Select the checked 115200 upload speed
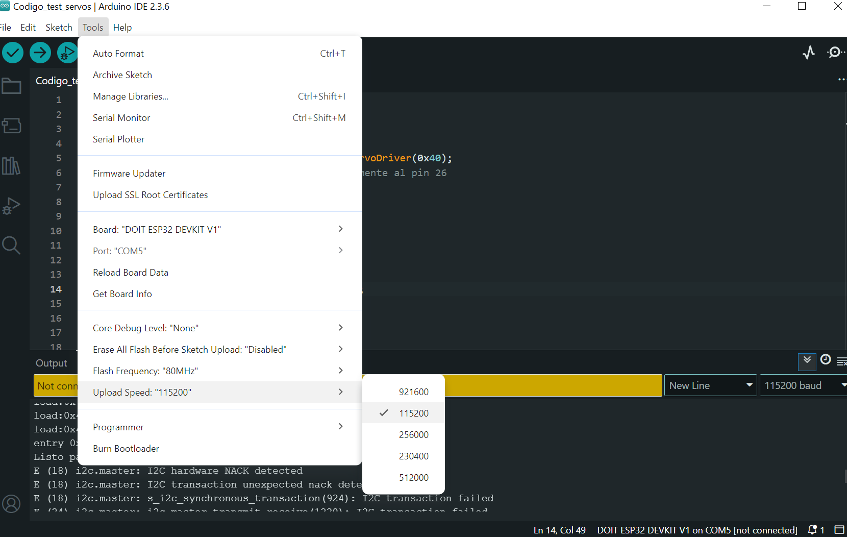 tap(404, 413)
